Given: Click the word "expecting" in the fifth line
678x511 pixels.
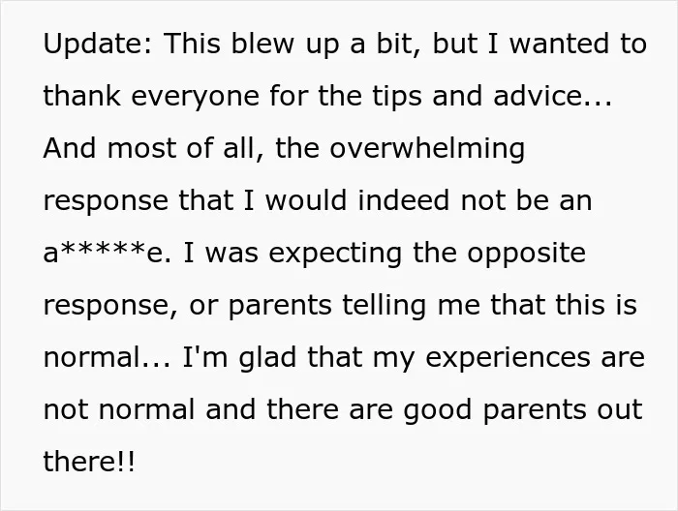Looking at the screenshot, I should [335, 254].
